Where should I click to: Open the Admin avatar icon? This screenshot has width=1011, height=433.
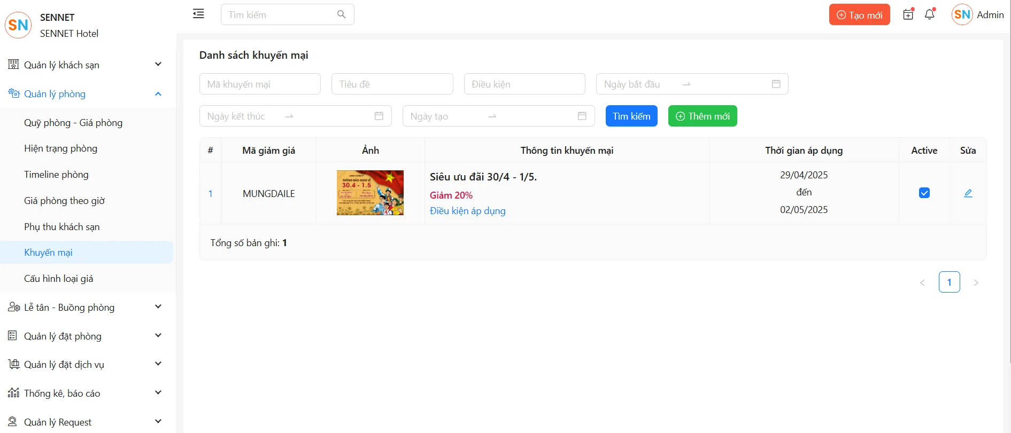coord(962,14)
